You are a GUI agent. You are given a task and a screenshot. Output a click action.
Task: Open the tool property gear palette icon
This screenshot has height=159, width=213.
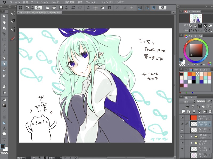click(13, 21)
